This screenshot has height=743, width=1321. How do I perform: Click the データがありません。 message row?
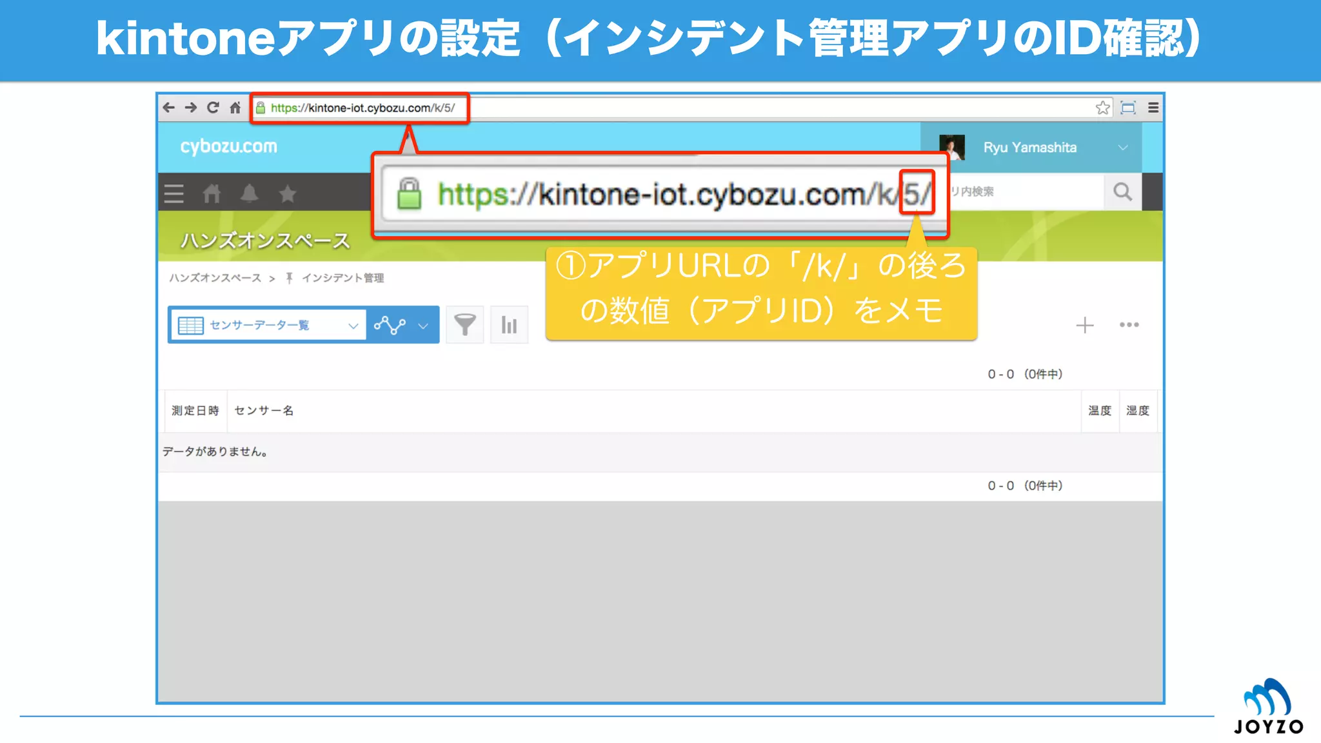click(x=660, y=451)
